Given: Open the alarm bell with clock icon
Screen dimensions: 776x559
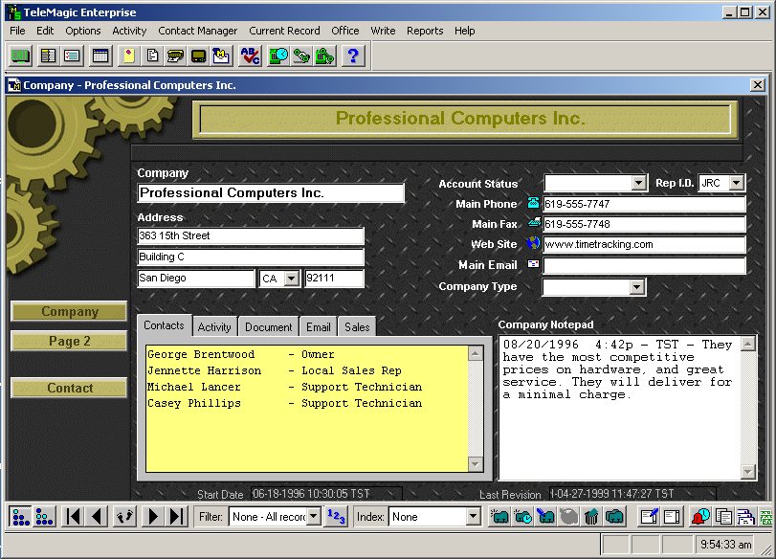Looking at the screenshot, I should click(700, 517).
